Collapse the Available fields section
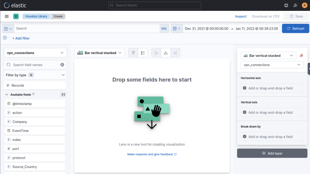Screen dimensions: 310x174 (7, 95)
